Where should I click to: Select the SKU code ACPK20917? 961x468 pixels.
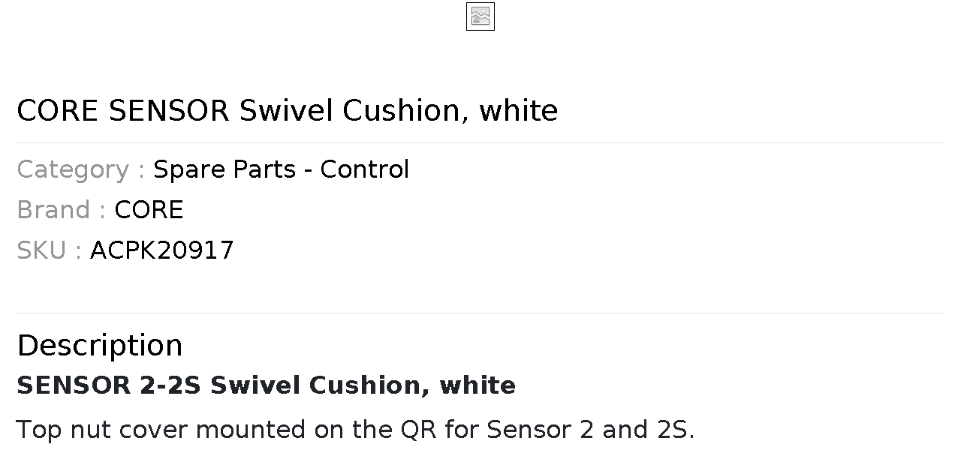click(x=161, y=250)
